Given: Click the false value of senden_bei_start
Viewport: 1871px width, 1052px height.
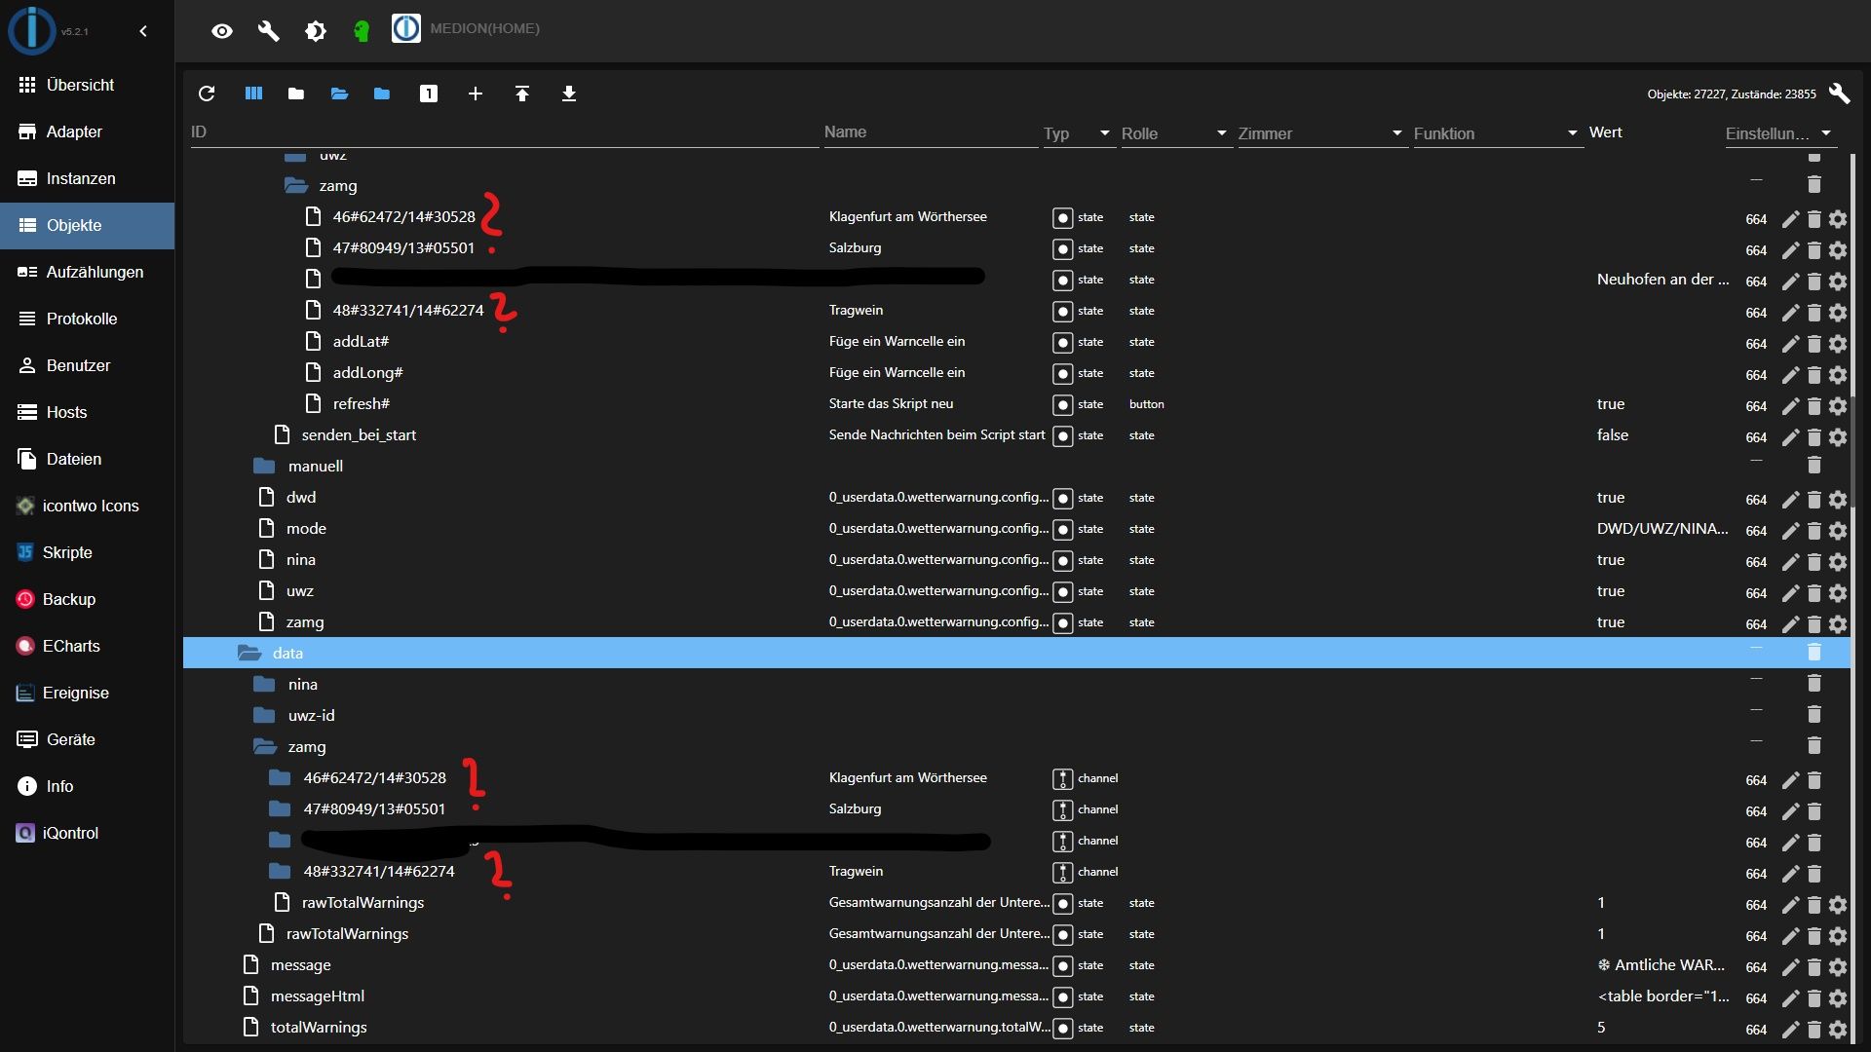Looking at the screenshot, I should [1613, 434].
